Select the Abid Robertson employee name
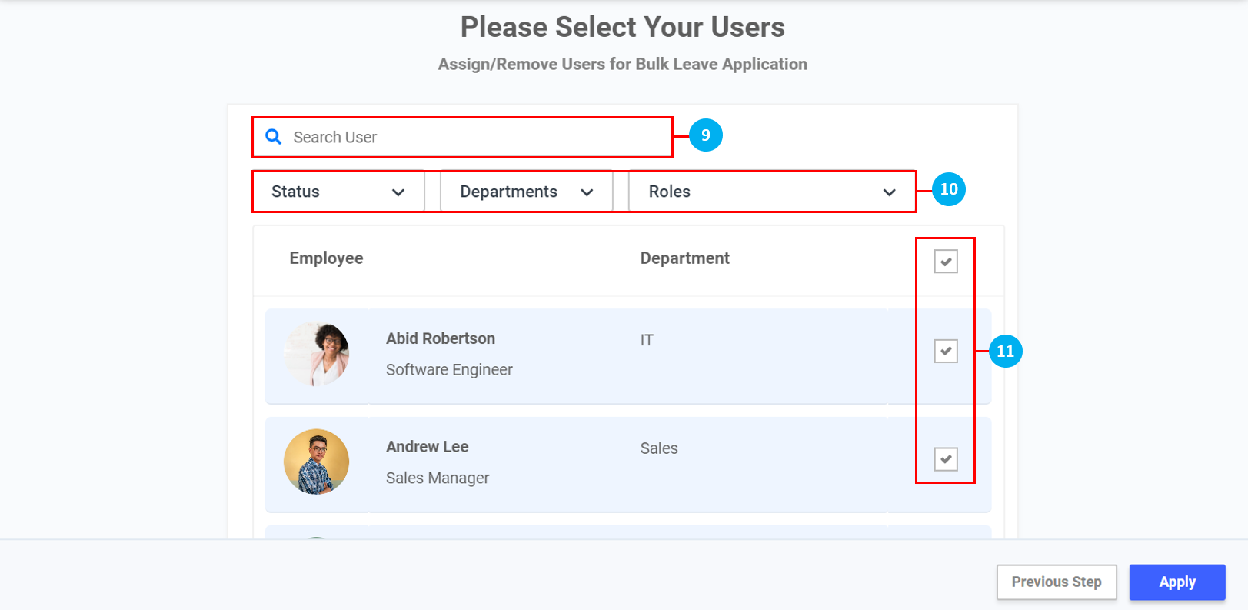 pyautogui.click(x=440, y=338)
